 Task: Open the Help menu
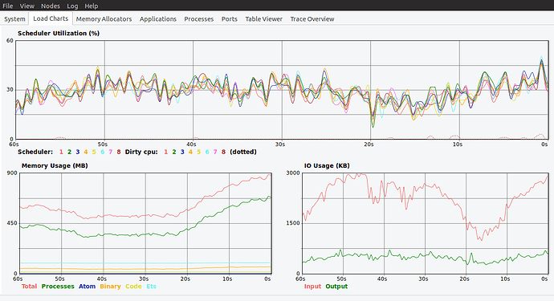pyautogui.click(x=92, y=6)
